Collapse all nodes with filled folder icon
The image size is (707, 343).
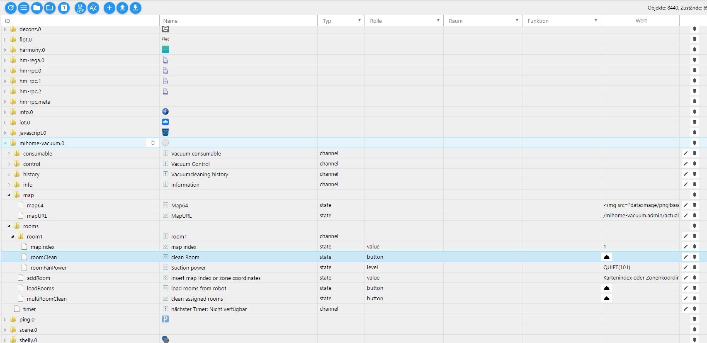pos(37,7)
